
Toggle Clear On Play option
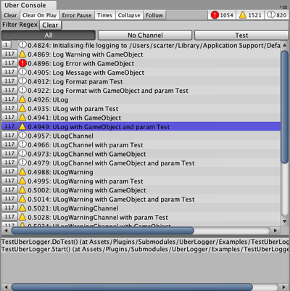point(39,15)
